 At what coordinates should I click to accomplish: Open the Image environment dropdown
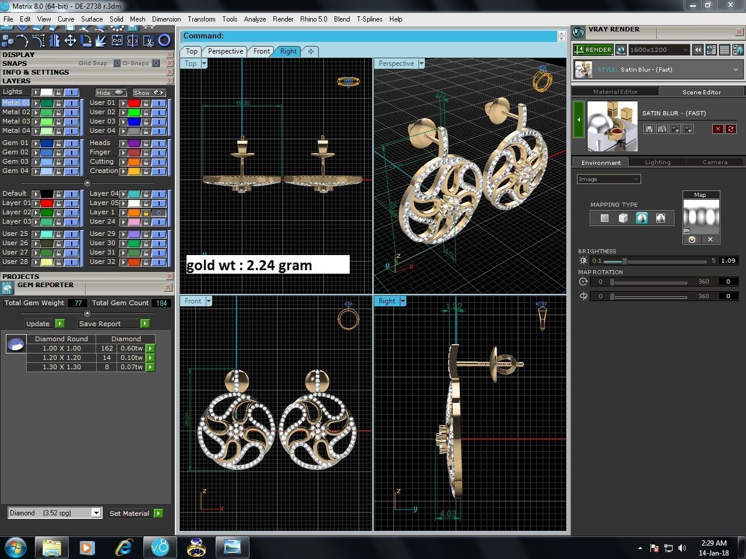608,179
